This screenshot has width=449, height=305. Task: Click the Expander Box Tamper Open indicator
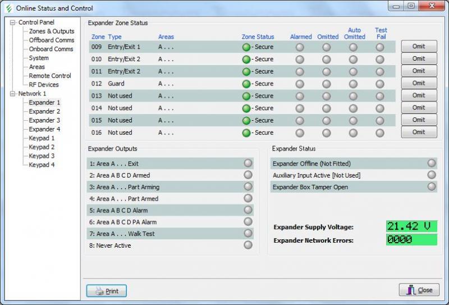pyautogui.click(x=431, y=187)
